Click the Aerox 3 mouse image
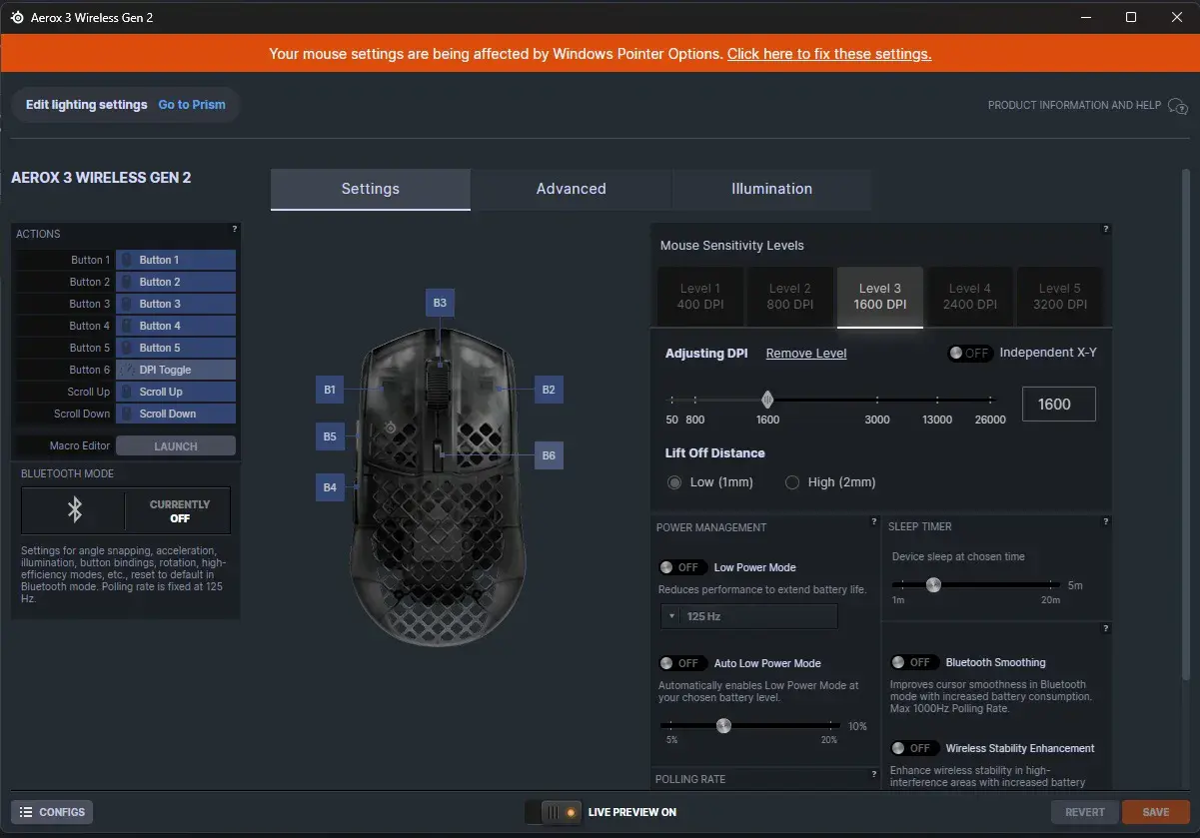The image size is (1200, 838). (439, 486)
